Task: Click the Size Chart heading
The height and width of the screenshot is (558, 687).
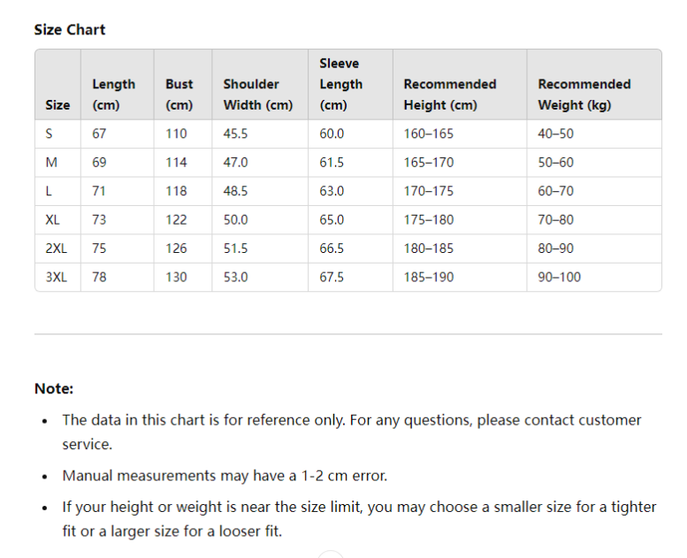Action: click(70, 30)
